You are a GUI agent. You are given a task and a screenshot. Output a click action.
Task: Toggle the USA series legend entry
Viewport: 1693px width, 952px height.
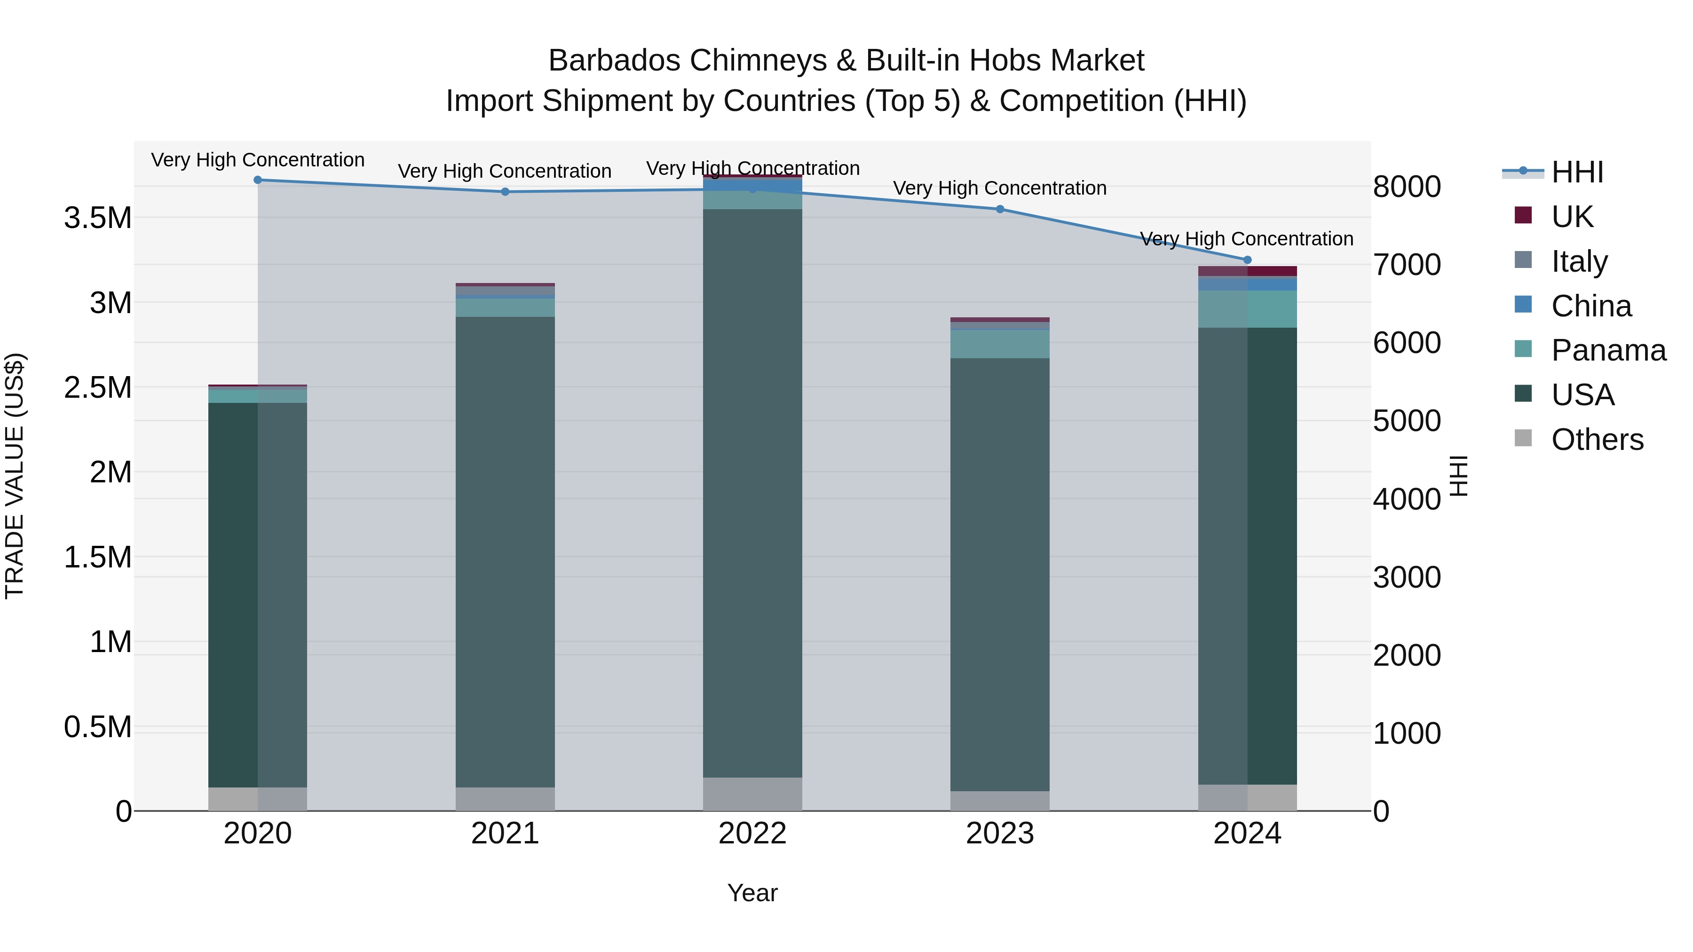pos(1564,395)
